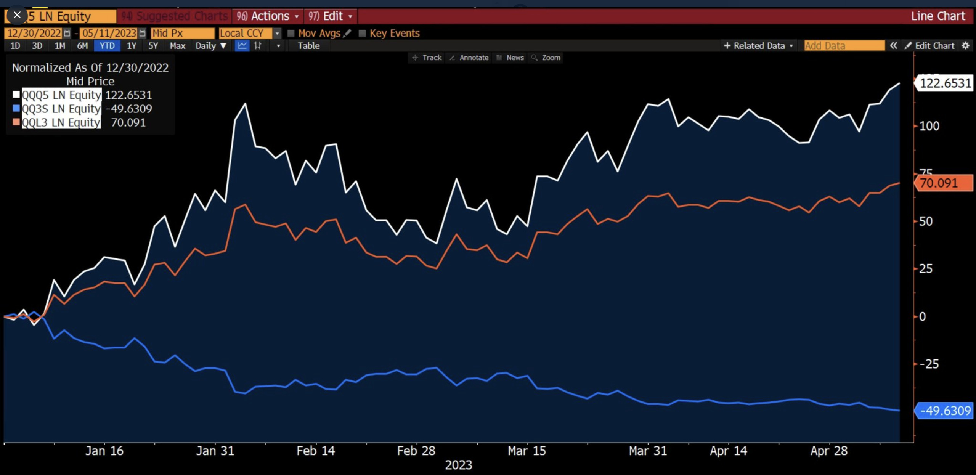Click the LN Equity security field
The height and width of the screenshot is (475, 976).
61,16
